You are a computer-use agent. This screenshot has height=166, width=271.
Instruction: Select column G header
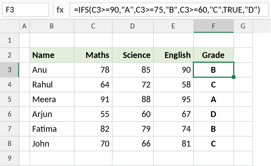(x=243, y=26)
